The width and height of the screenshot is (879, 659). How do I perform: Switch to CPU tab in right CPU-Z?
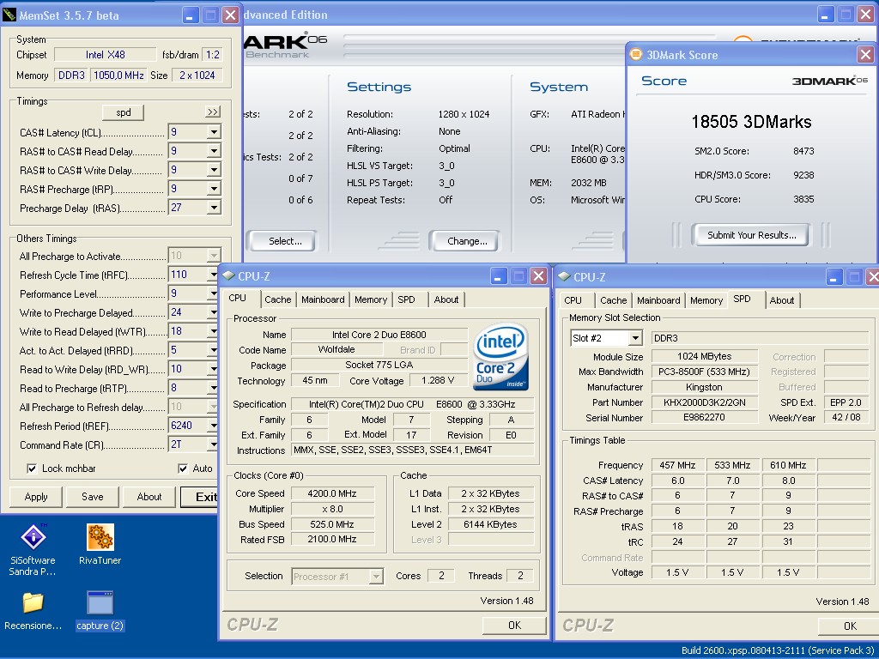(573, 300)
